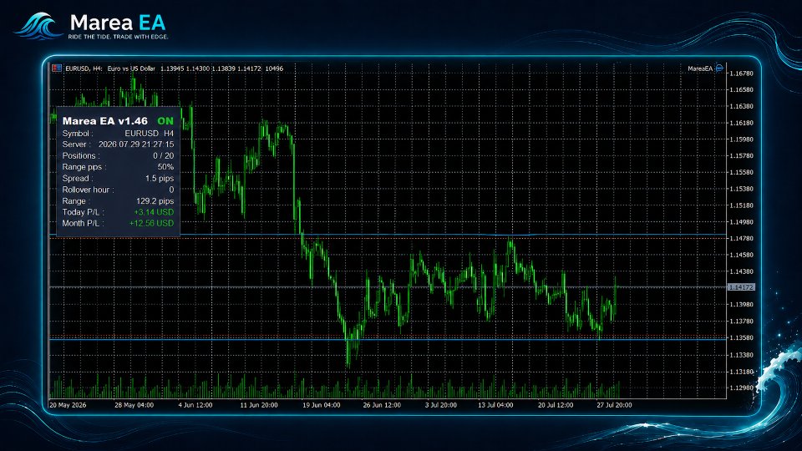The width and height of the screenshot is (802, 451).
Task: Click price axis label 1.16580
Action: point(742,90)
